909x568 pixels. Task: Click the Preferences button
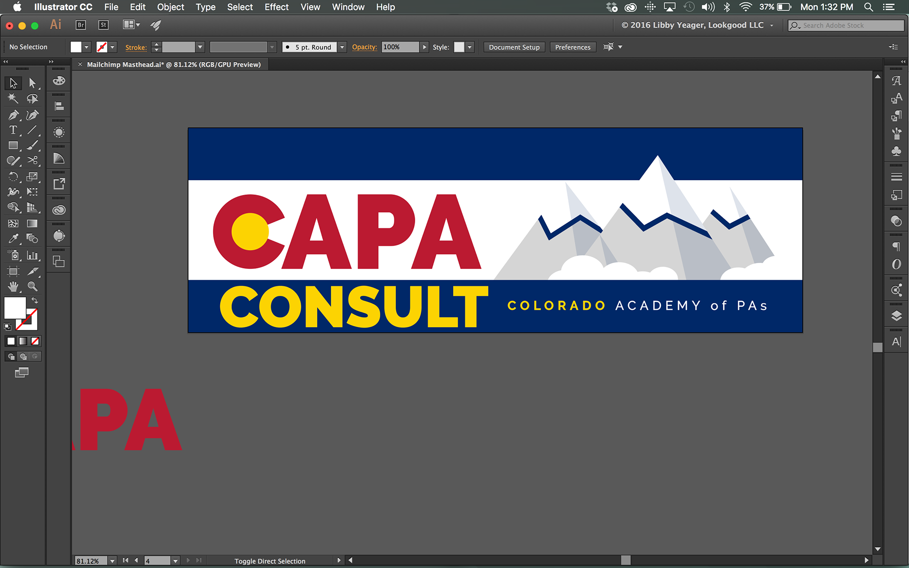coord(572,47)
